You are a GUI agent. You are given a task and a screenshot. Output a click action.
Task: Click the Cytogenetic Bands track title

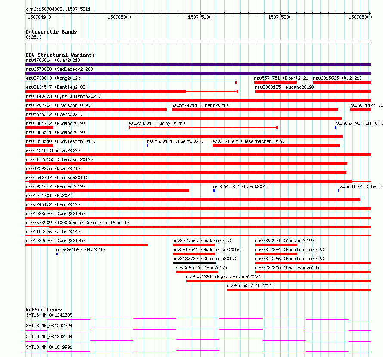(x=51, y=32)
